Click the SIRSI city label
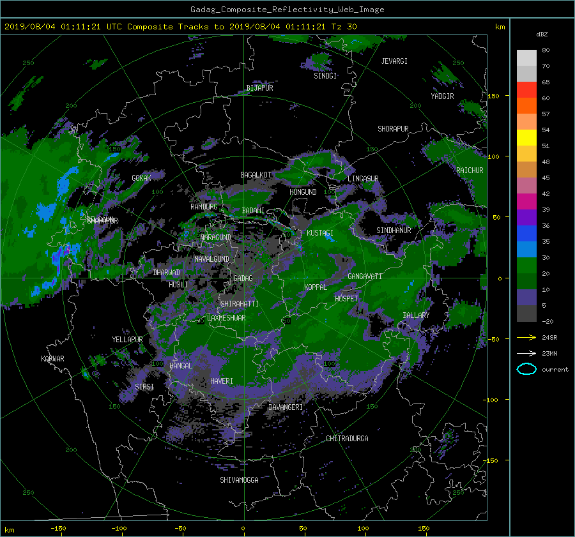575x537 pixels. pos(144,387)
